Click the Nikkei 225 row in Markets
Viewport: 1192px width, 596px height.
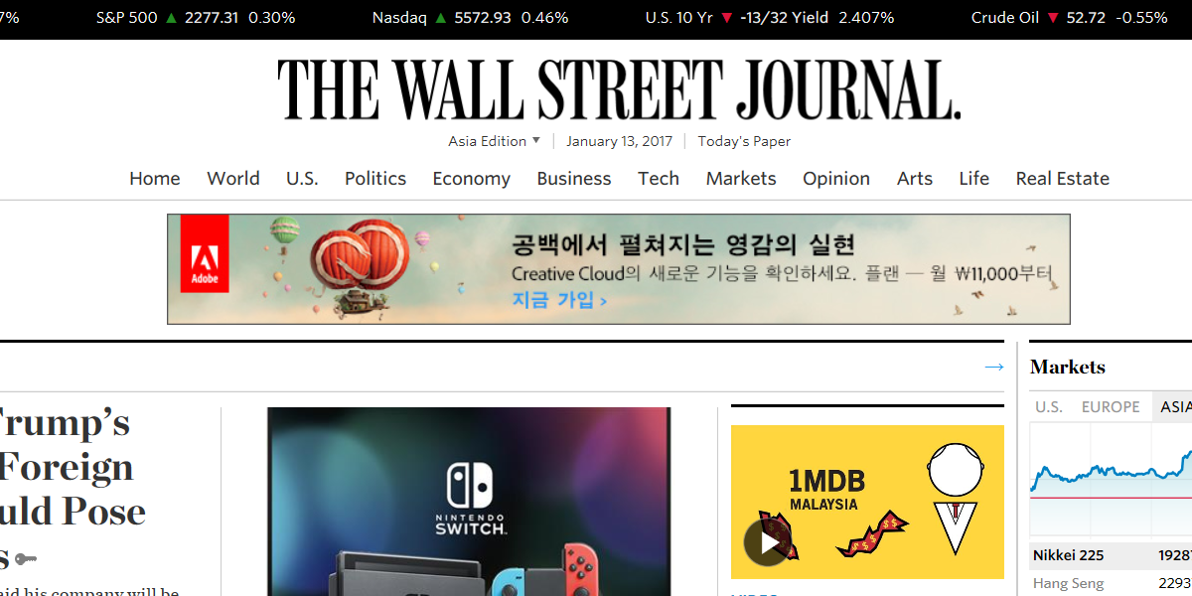tap(1068, 555)
